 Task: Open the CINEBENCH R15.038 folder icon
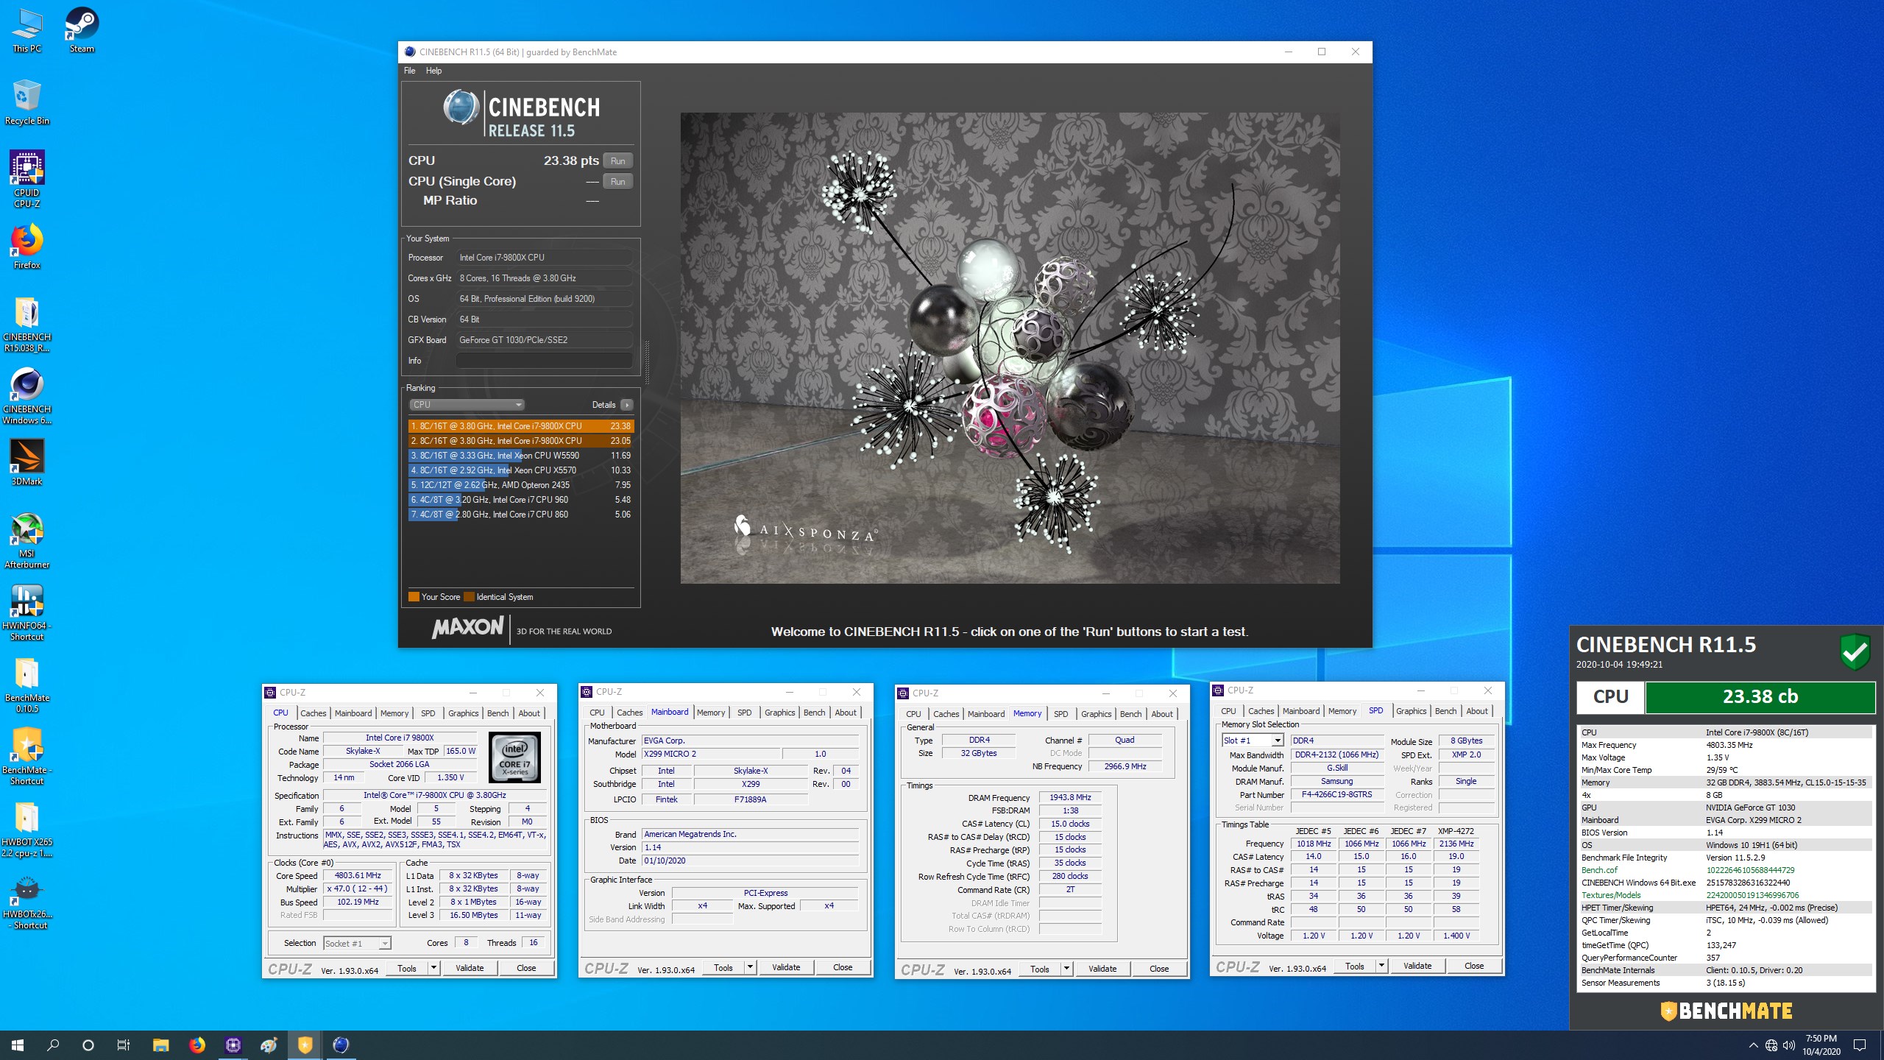pyautogui.click(x=27, y=324)
